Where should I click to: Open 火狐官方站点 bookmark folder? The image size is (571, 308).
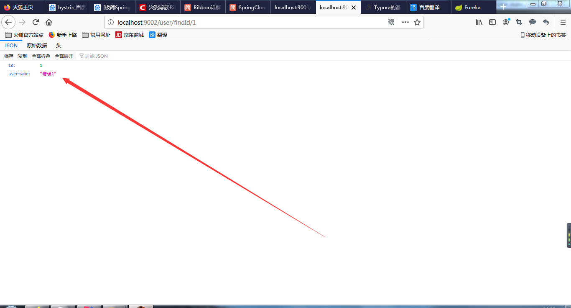(x=24, y=35)
